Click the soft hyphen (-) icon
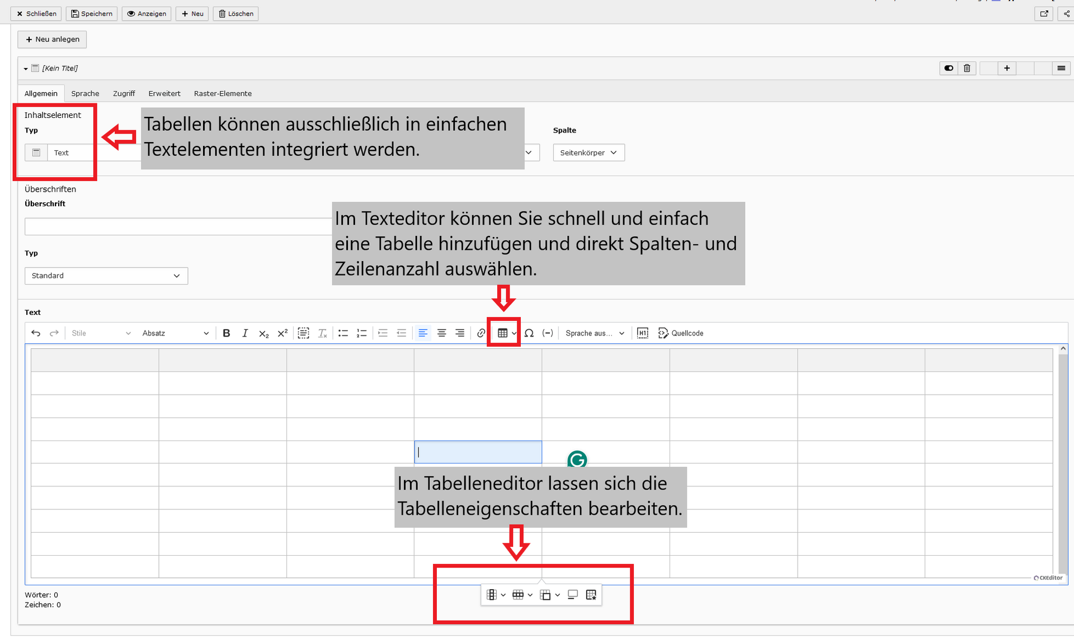This screenshot has height=644, width=1074. pos(548,333)
